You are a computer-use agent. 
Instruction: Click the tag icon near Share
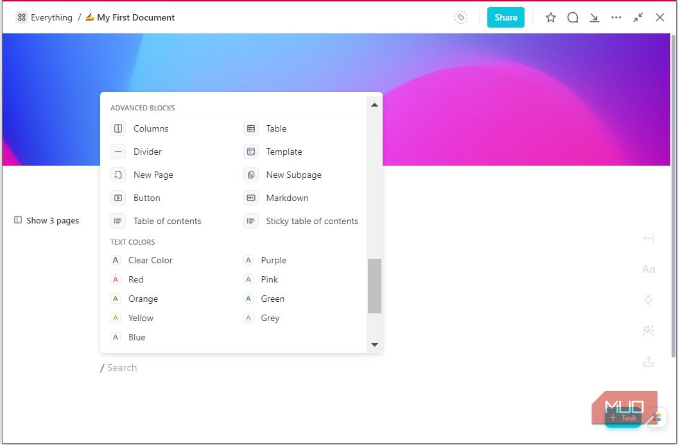pos(461,17)
